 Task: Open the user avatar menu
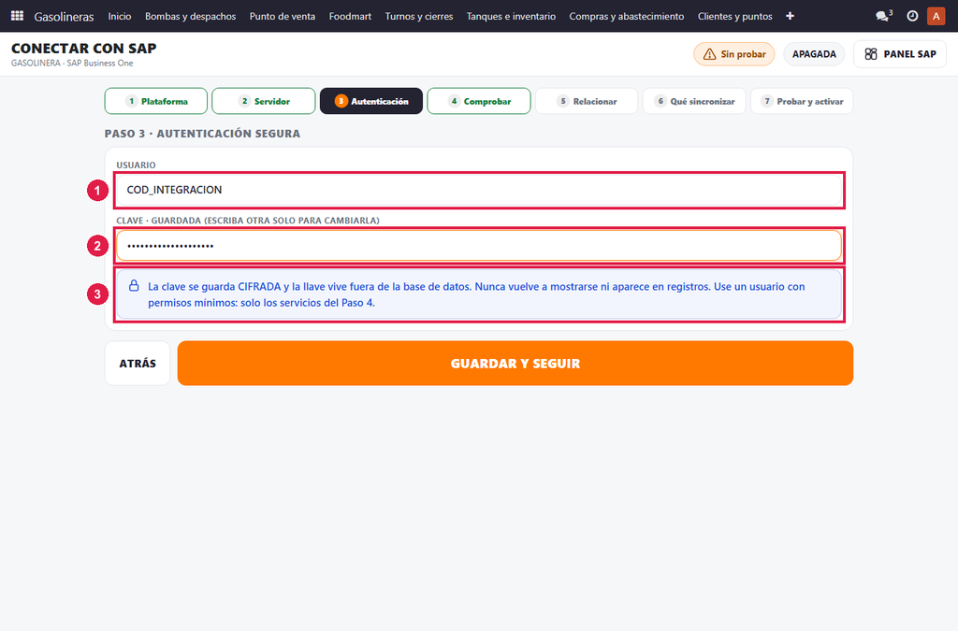pyautogui.click(x=936, y=16)
